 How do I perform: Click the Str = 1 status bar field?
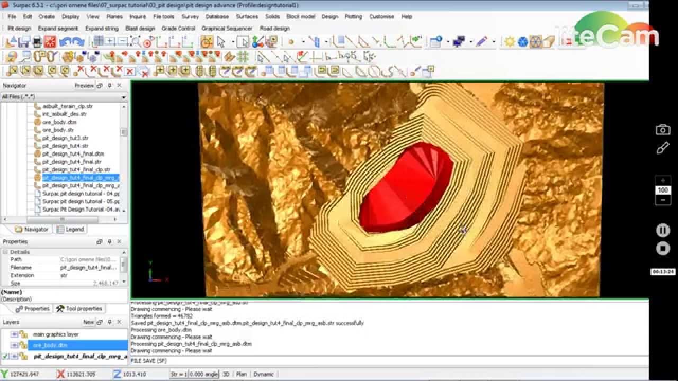[x=179, y=374]
